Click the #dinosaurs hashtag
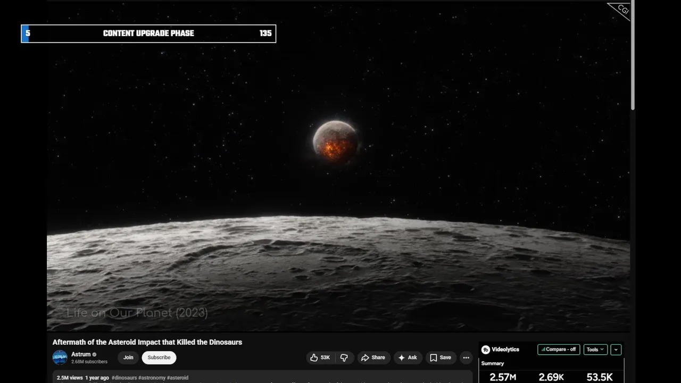Viewport: 681px width, 383px height. click(x=124, y=378)
